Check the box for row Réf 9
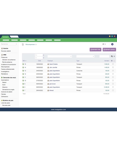The width and height of the screenshot is (117, 146). (x=113, y=84)
